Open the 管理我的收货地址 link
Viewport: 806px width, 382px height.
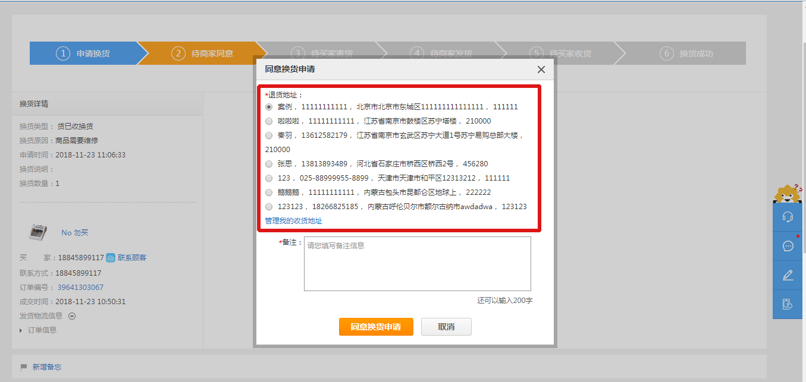tap(293, 221)
